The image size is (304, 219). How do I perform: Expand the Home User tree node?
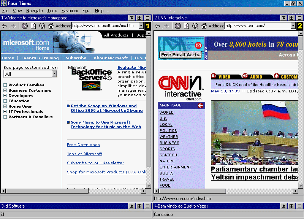[x=5, y=106]
